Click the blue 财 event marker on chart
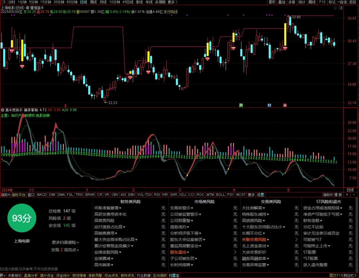The image size is (359, 278). click(x=270, y=105)
